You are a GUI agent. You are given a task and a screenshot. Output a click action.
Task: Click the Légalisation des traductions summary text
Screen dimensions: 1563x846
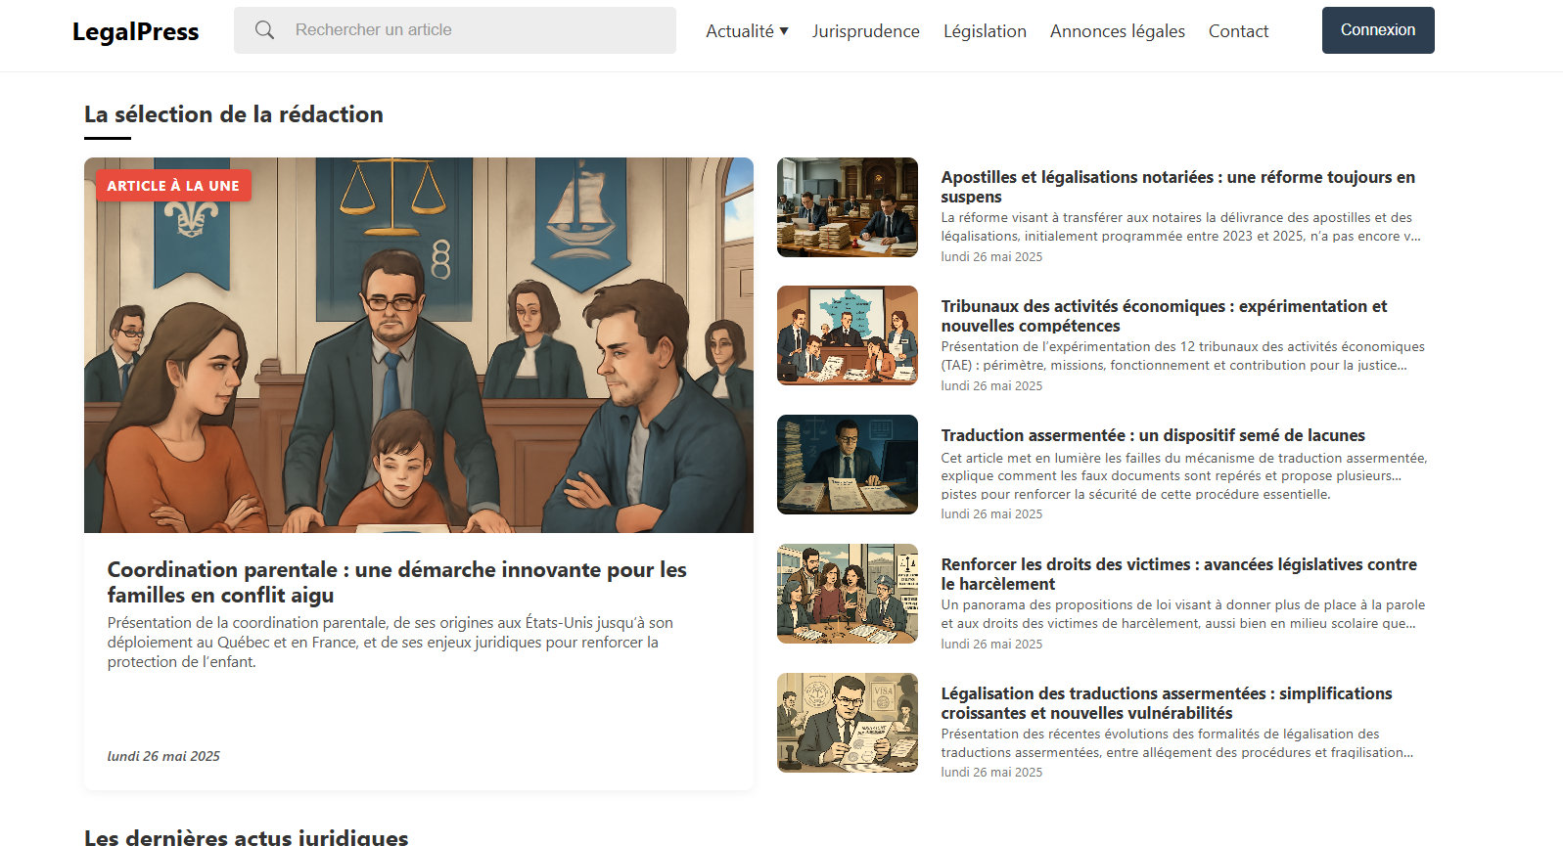coord(1177,743)
